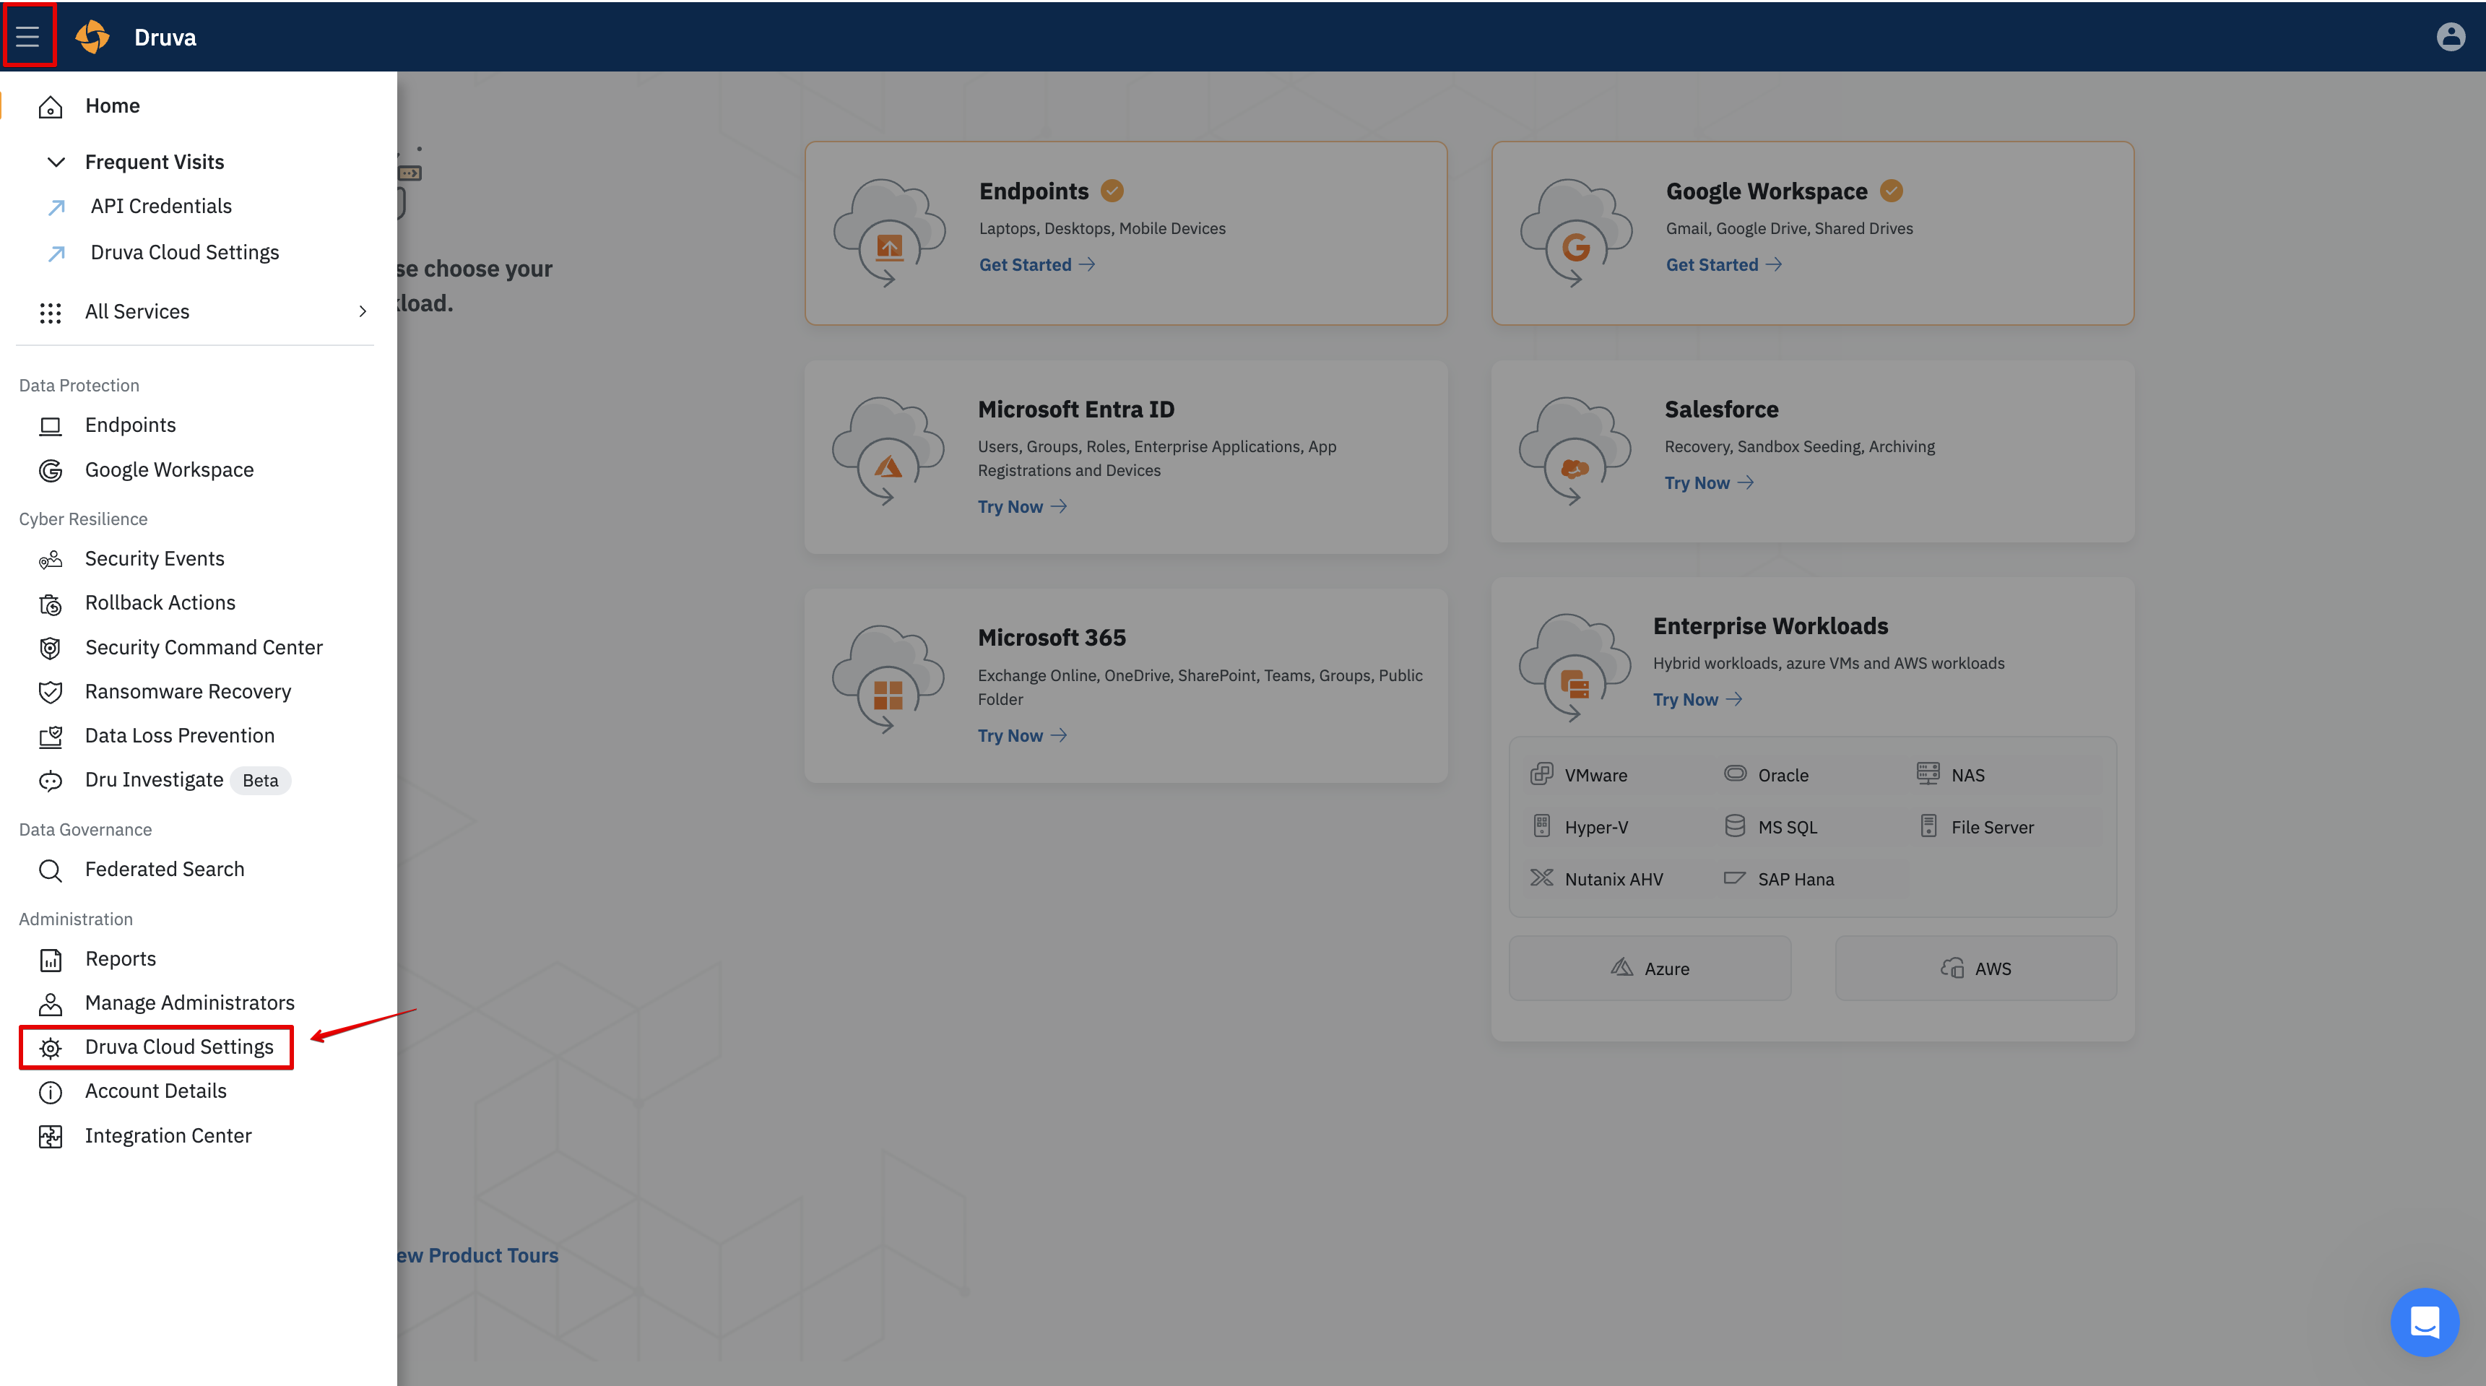Screen dimensions: 2486x1386
Task: Select the AWS workload button
Action: (1975, 968)
